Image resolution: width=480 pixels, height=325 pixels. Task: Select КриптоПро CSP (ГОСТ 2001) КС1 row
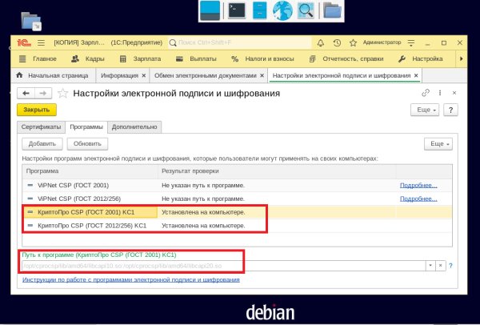(x=237, y=212)
